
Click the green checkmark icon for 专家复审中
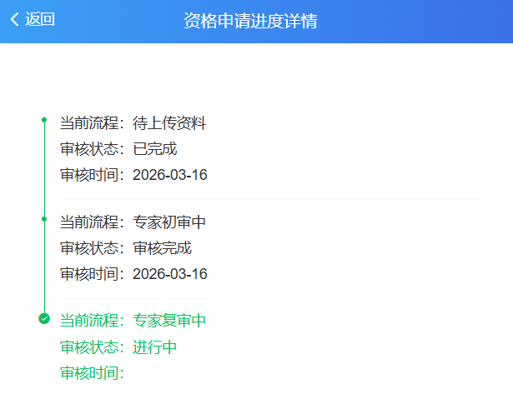pyautogui.click(x=44, y=318)
